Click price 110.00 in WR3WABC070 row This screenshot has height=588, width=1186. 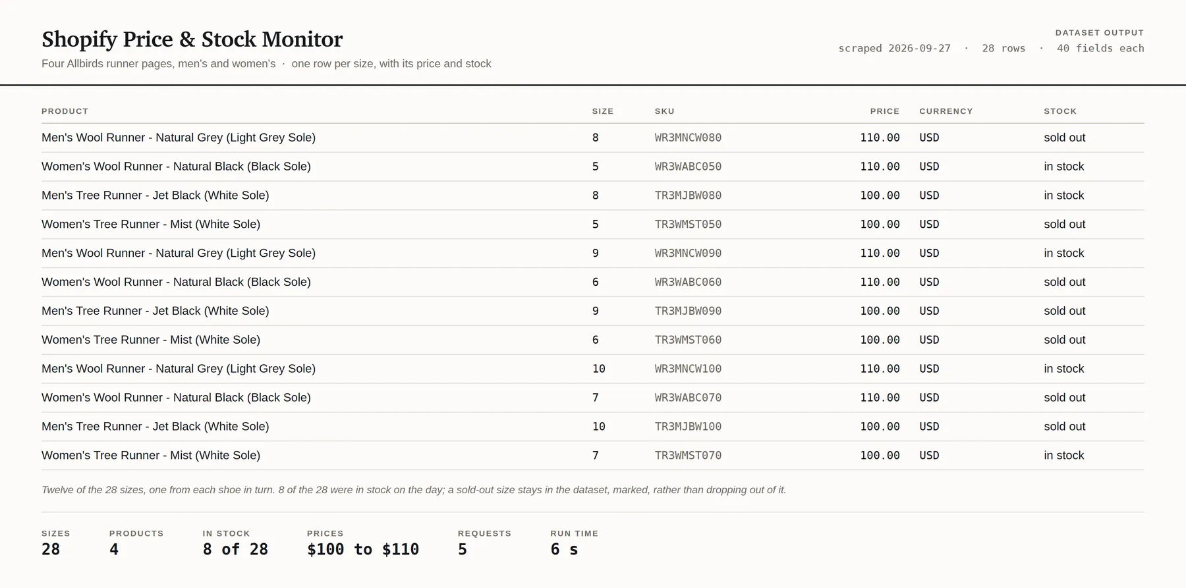880,398
